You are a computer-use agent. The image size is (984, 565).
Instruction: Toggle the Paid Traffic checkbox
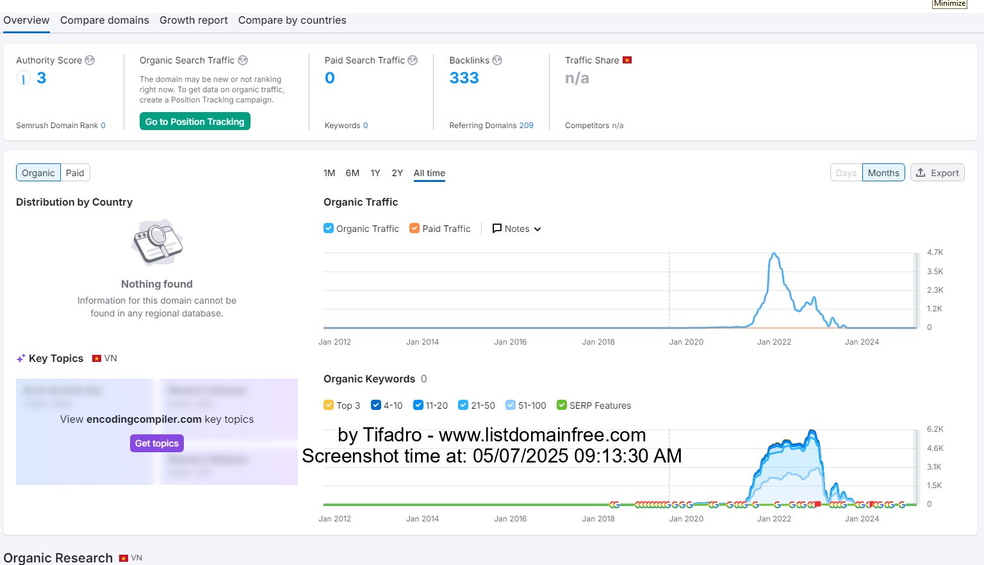coord(414,228)
